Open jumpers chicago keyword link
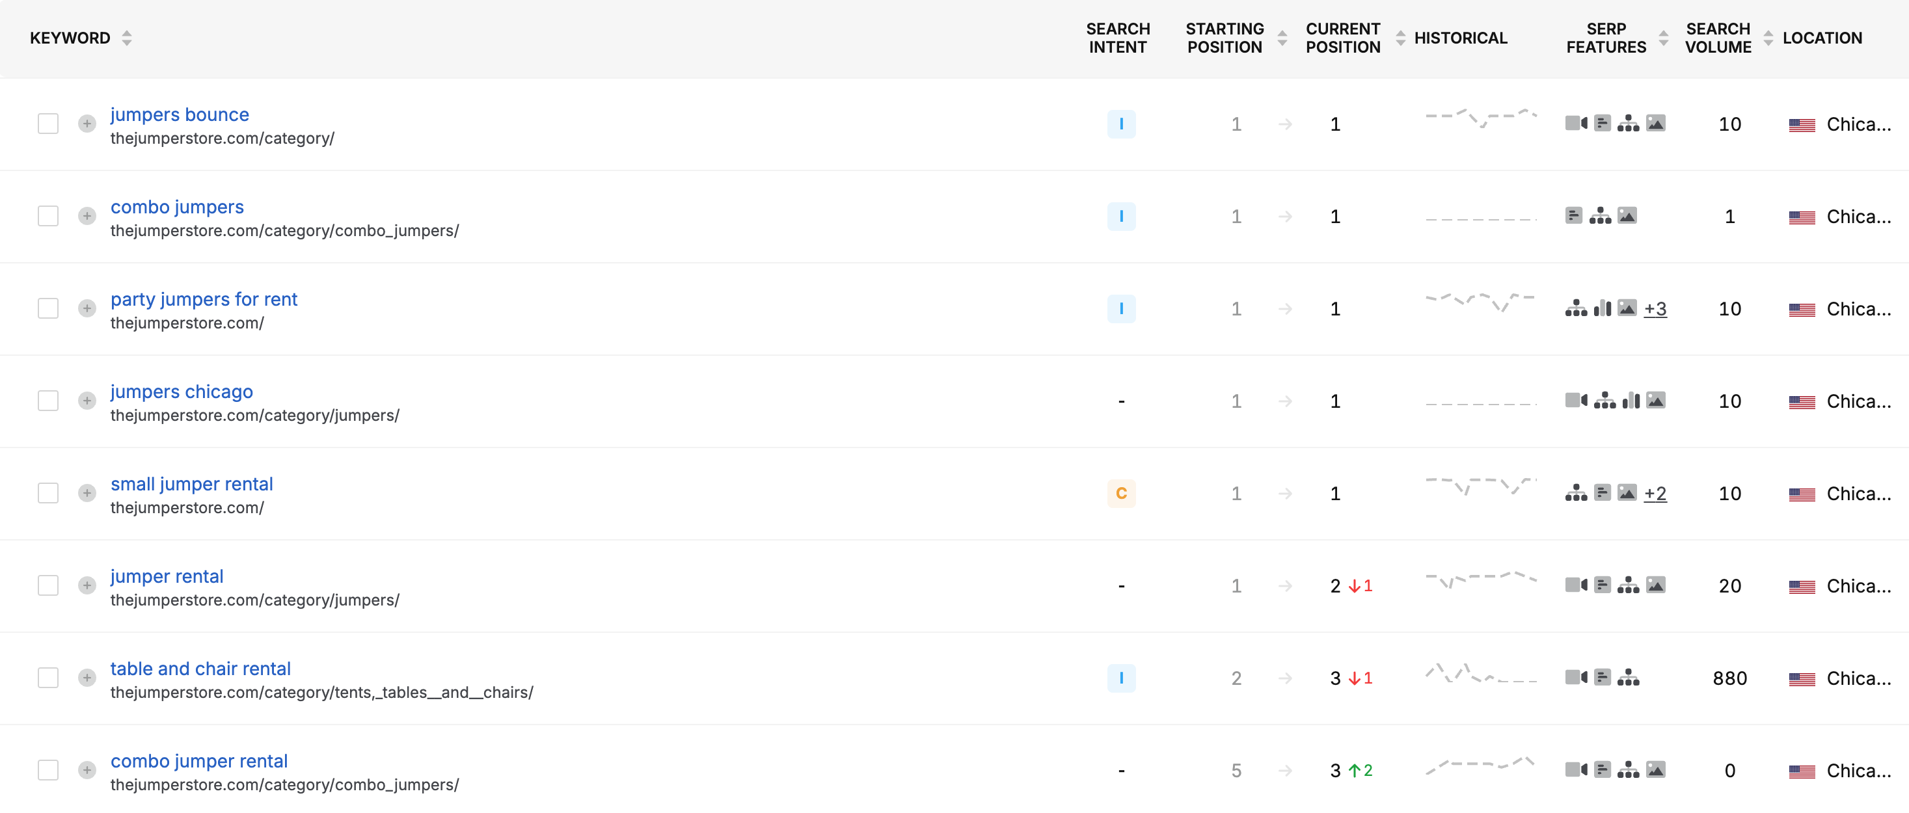Viewport: 1909px width, 813px height. (182, 392)
